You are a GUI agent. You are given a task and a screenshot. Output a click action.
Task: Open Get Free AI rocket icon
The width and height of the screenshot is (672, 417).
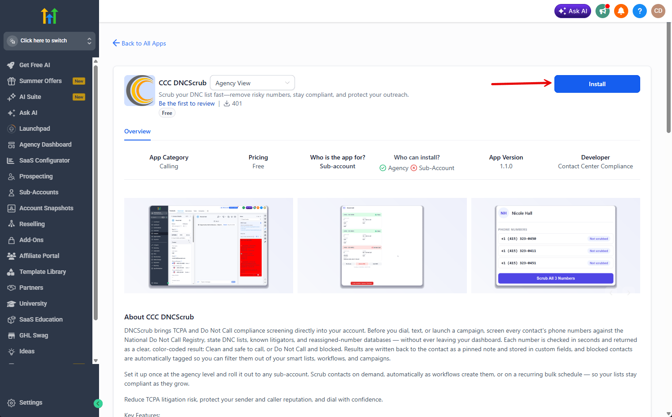coord(11,65)
